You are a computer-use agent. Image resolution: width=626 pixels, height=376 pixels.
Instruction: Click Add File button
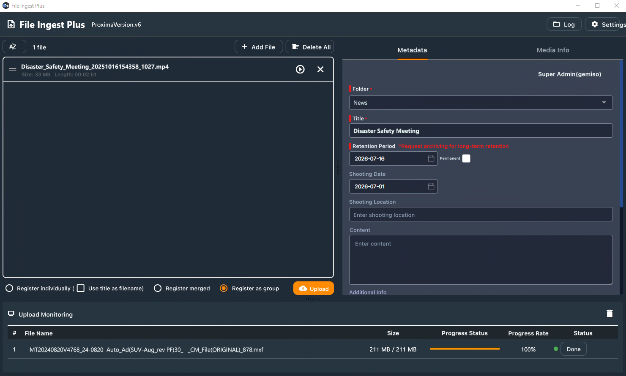tap(259, 46)
